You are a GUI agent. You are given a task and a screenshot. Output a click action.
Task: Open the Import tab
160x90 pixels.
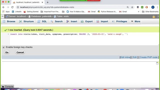pyautogui.click(x=102, y=21)
